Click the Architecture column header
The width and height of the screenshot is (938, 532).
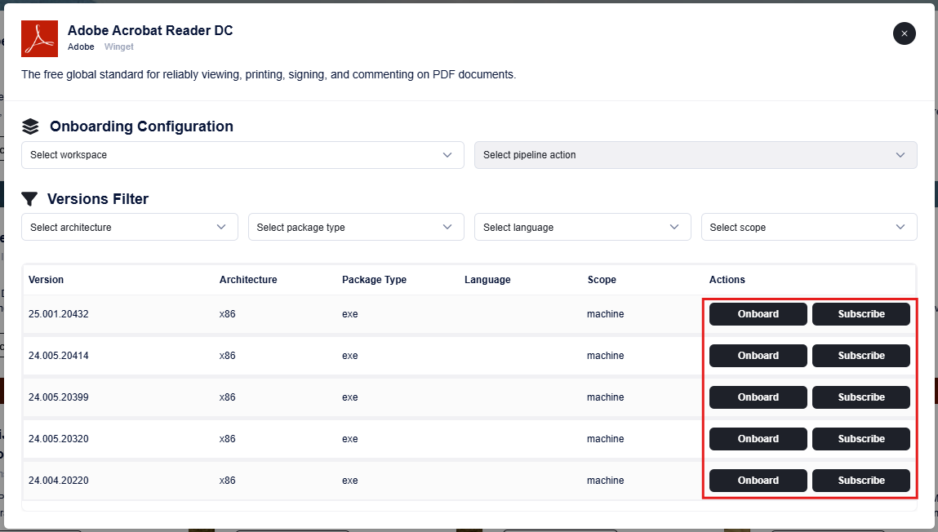tap(248, 280)
